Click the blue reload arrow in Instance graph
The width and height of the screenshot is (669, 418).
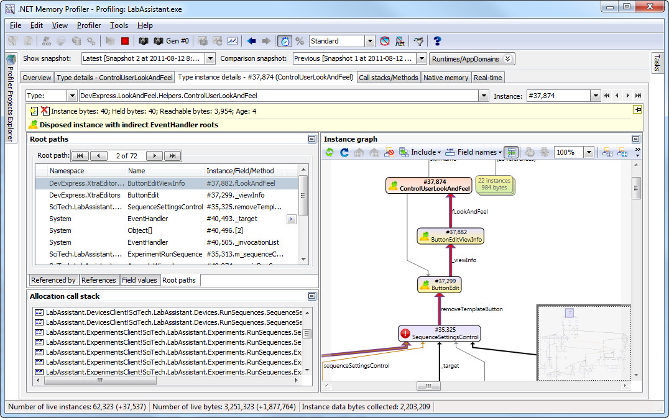[x=344, y=152]
